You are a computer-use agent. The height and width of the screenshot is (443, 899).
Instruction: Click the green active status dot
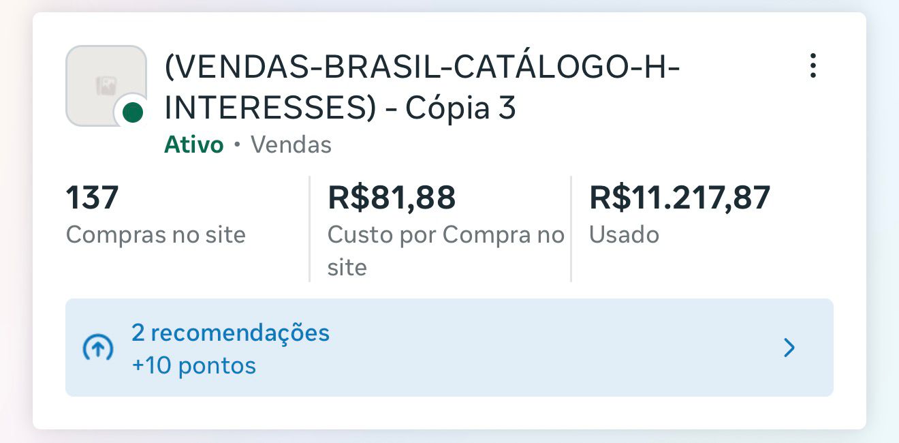(133, 112)
